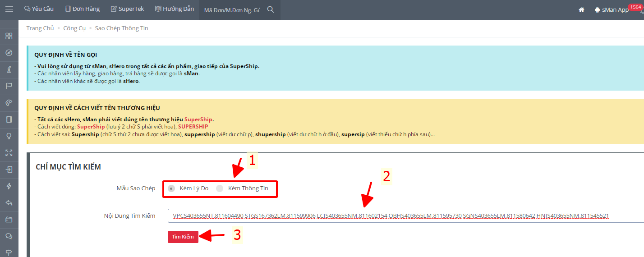644x257 pixels.
Task: Open the sMan App link
Action: (612, 9)
